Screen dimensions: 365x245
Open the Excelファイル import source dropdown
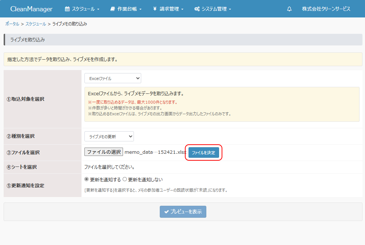pos(113,78)
